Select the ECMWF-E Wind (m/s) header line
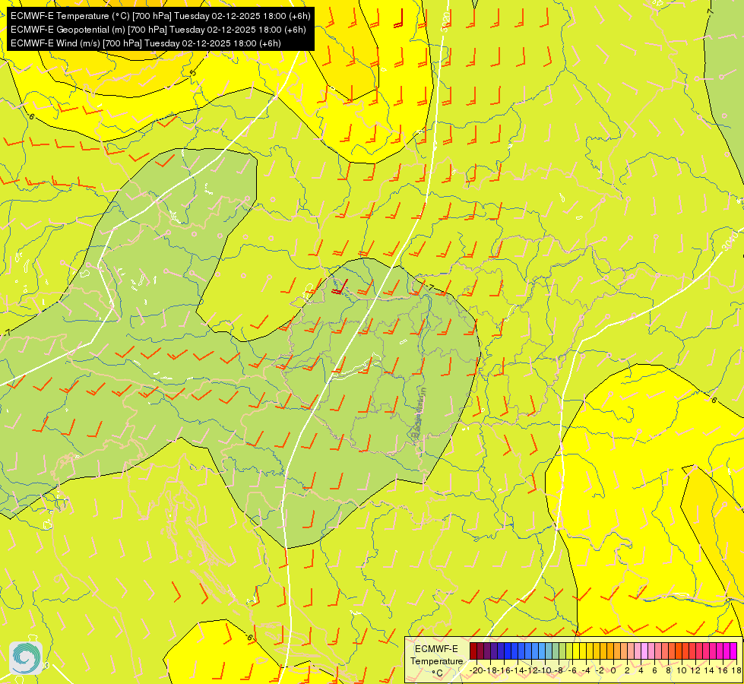Screen dimensions: 744x684 (146, 43)
